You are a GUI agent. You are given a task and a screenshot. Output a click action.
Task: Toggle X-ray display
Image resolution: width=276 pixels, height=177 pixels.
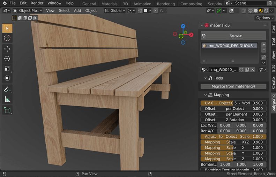coord(244,11)
